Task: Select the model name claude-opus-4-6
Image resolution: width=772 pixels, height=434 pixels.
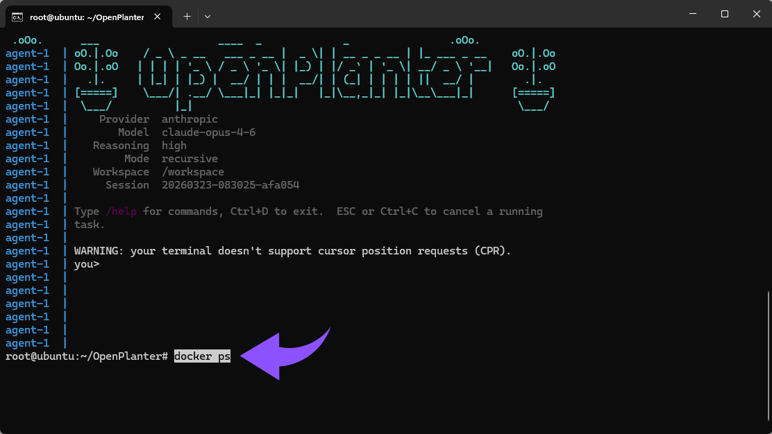Action: pyautogui.click(x=208, y=132)
